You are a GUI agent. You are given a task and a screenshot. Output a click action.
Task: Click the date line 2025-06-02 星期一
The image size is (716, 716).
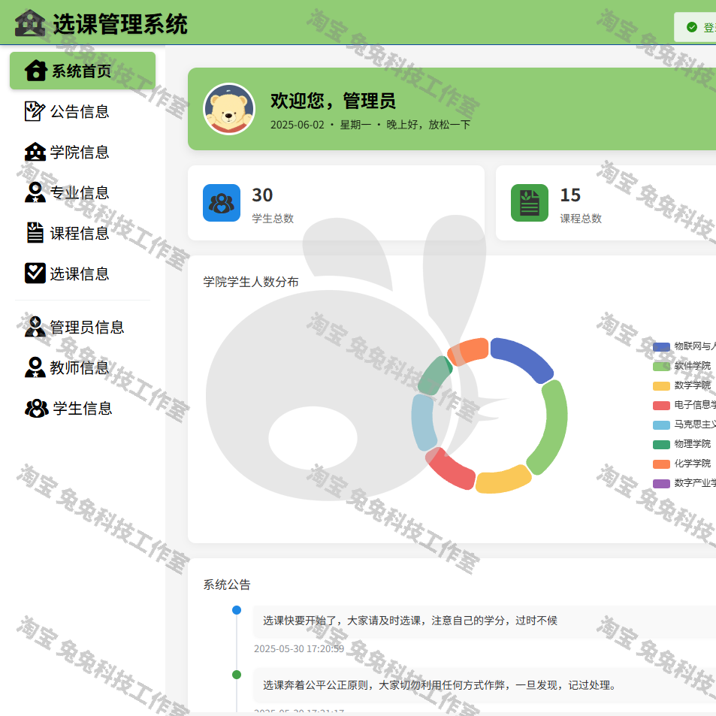pyautogui.click(x=370, y=125)
